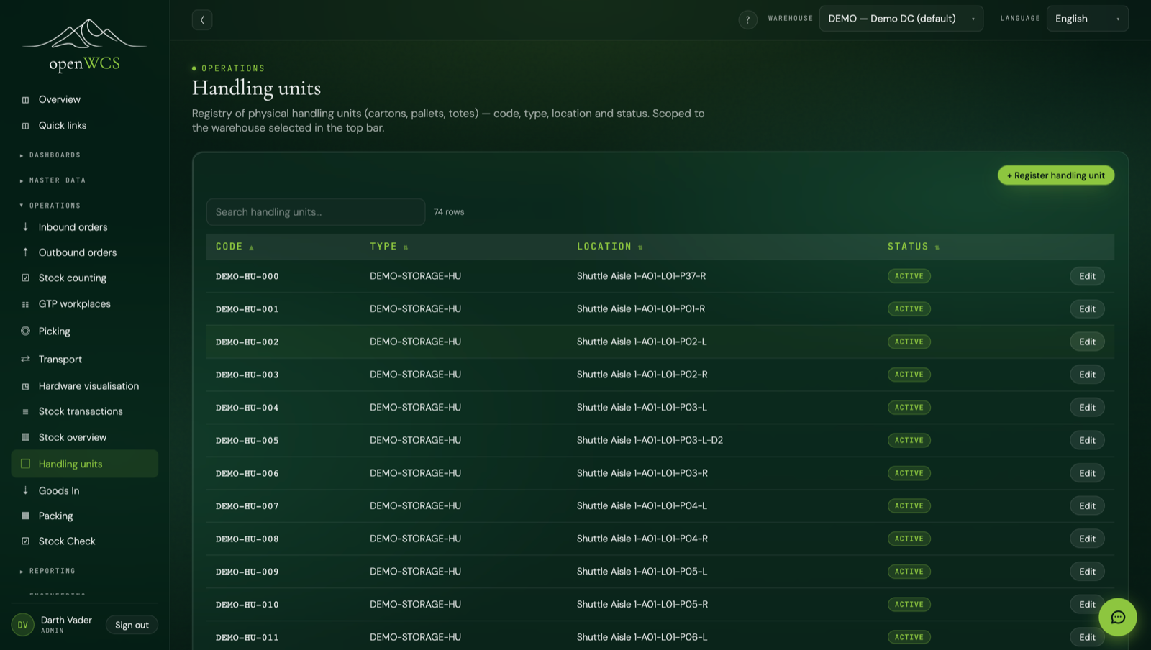This screenshot has height=650, width=1151.
Task: Click the Handling units sidebar icon
Action: pos(25,464)
